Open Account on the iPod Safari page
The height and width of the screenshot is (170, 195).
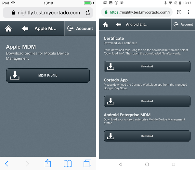[80, 29]
